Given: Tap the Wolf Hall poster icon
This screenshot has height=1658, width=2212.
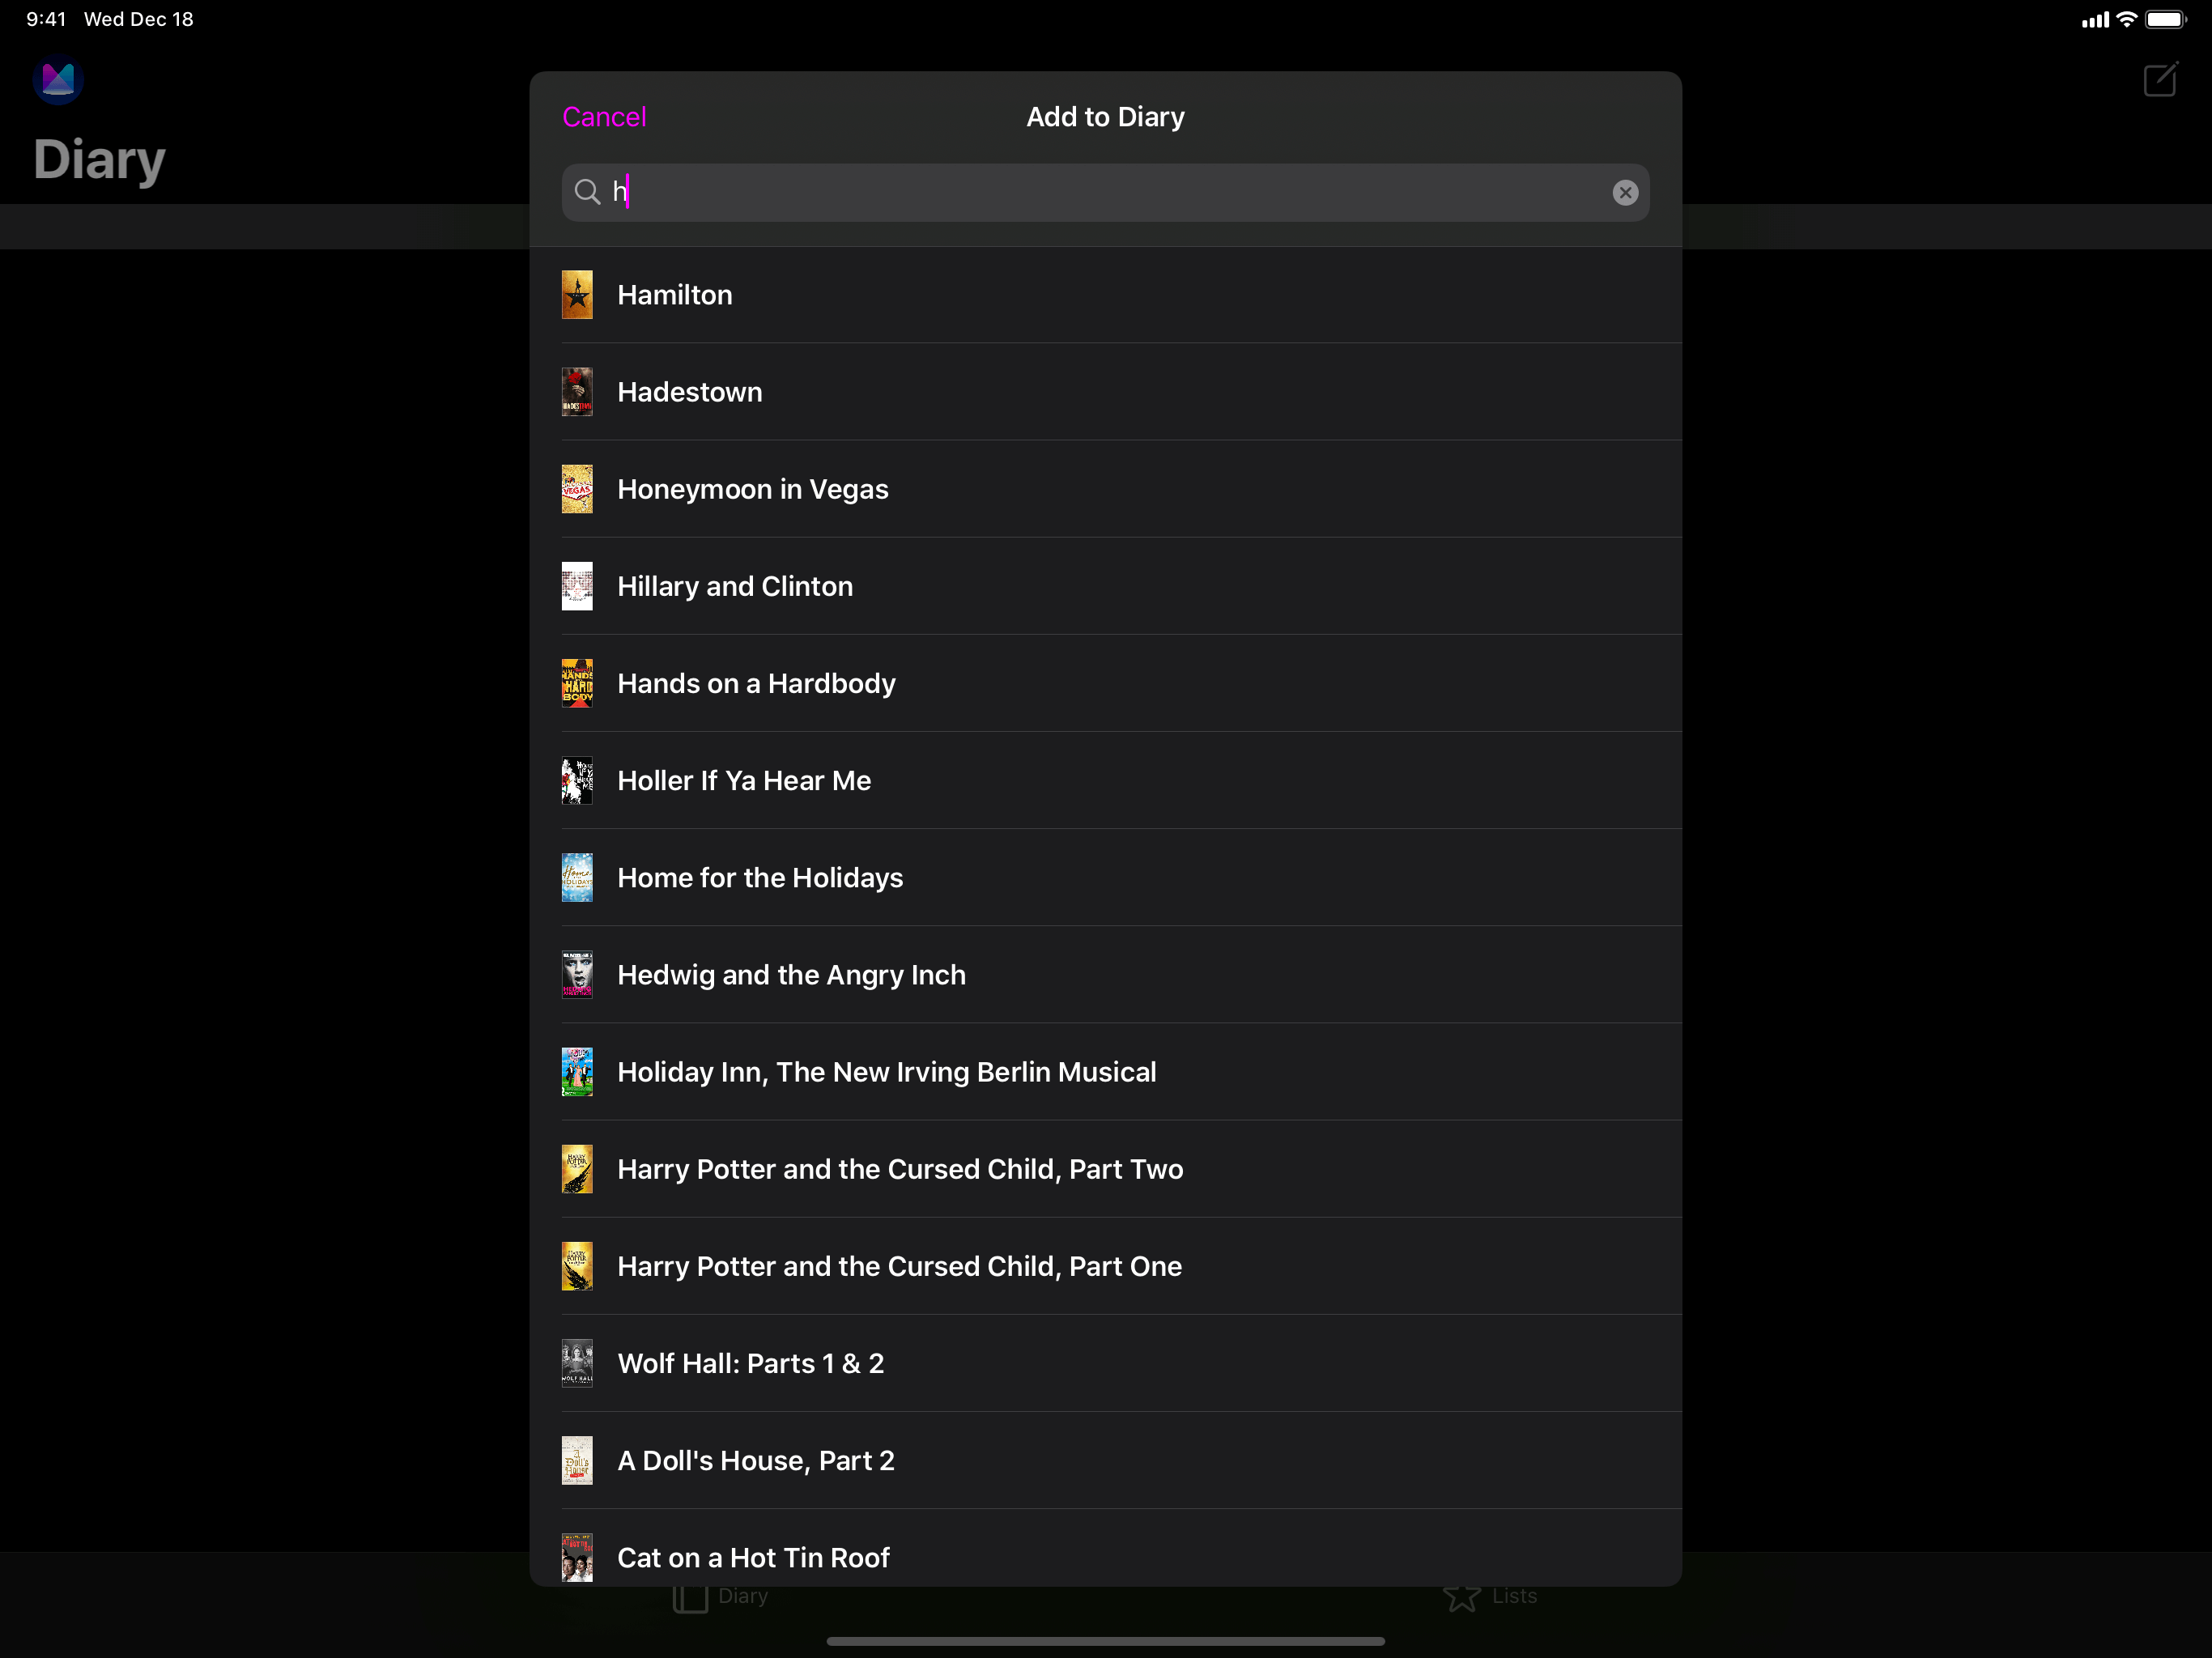Looking at the screenshot, I should pos(577,1363).
